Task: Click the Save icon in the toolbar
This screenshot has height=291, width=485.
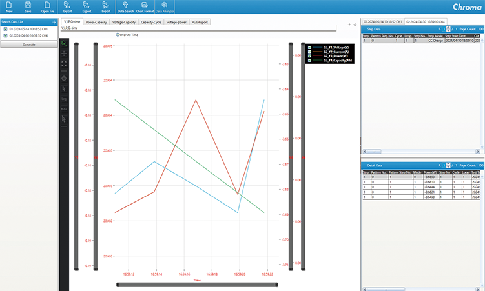Action: (x=28, y=6)
